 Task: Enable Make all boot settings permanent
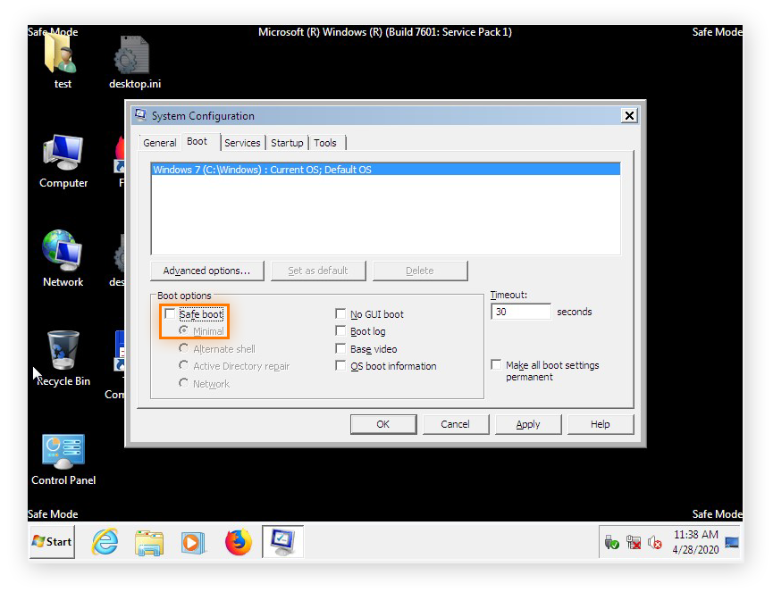pyautogui.click(x=496, y=364)
